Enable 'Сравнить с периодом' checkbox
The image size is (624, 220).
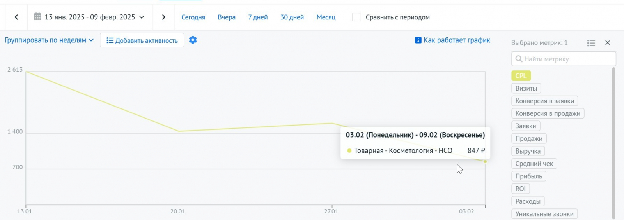356,17
